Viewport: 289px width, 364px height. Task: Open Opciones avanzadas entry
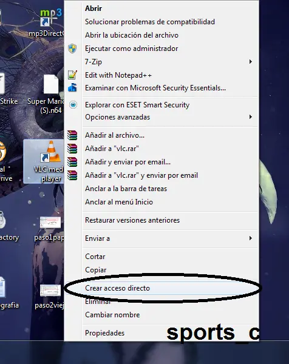click(x=118, y=117)
